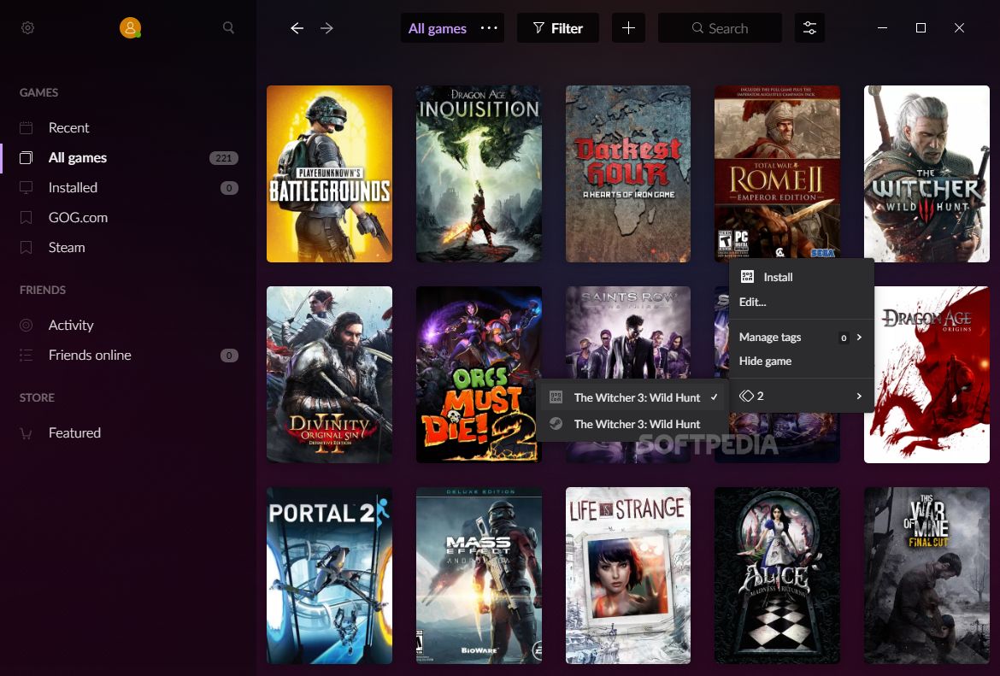Open Portal 2 game cover
This screenshot has width=1000, height=676.
[330, 575]
